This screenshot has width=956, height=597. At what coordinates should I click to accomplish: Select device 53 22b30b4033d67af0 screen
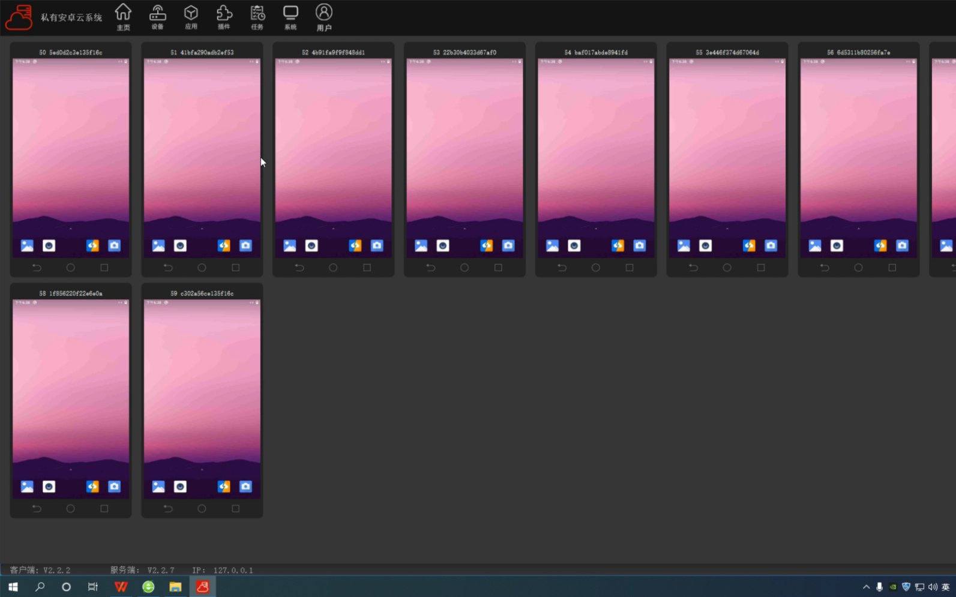(464, 158)
